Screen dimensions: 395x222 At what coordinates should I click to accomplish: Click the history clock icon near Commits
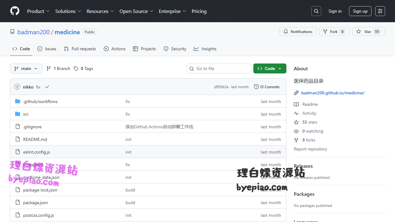256,87
